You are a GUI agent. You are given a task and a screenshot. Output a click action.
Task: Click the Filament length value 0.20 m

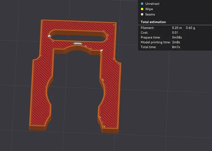(x=177, y=28)
